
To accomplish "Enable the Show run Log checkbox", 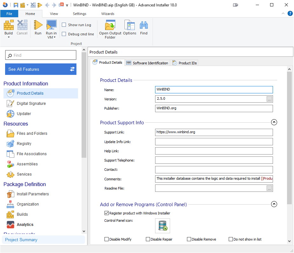I will click(x=64, y=25).
